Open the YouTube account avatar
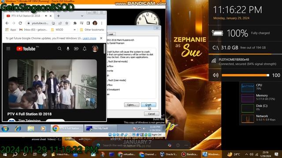Viewport: 282px width, 158px height. pos(95,49)
